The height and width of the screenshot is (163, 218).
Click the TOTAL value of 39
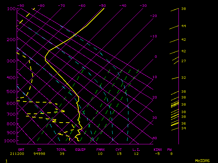(x=62, y=154)
